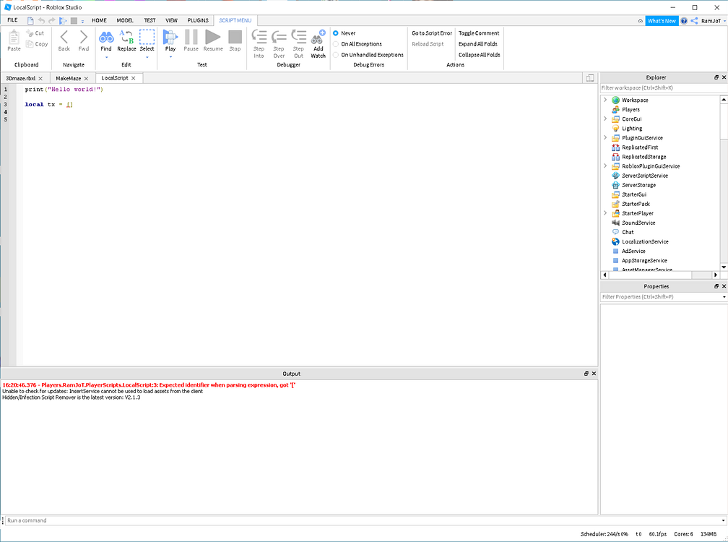Screen dimensions: 728x542
Task: Start Play test
Action: click(x=170, y=37)
